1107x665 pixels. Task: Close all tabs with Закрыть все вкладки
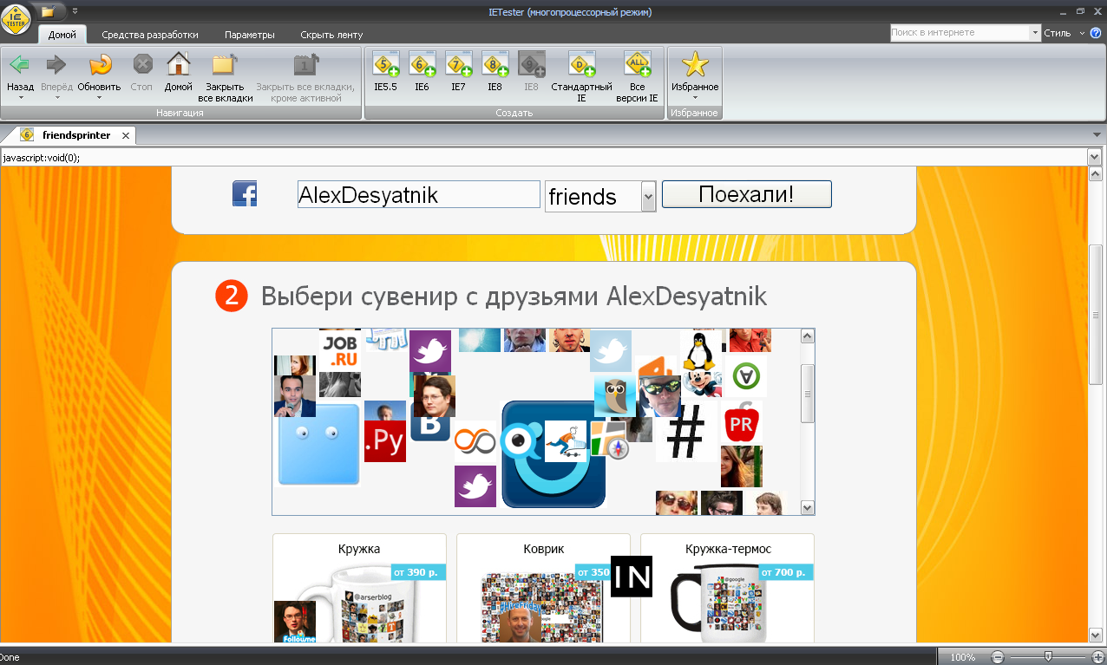click(x=225, y=77)
